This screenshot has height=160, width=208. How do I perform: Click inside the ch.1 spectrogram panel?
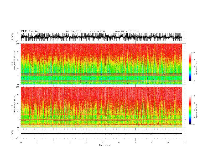point(101,64)
